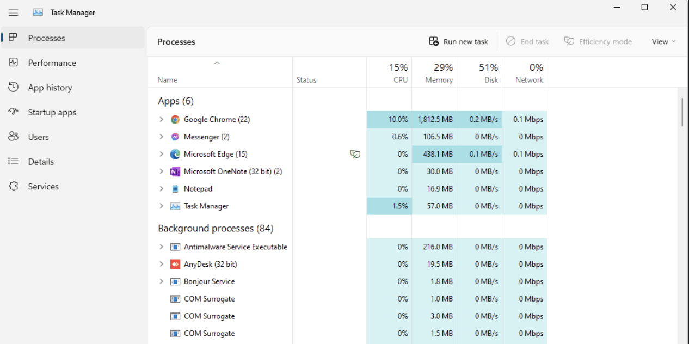
Task: Select the Background processes (84) heading
Action: (216, 228)
